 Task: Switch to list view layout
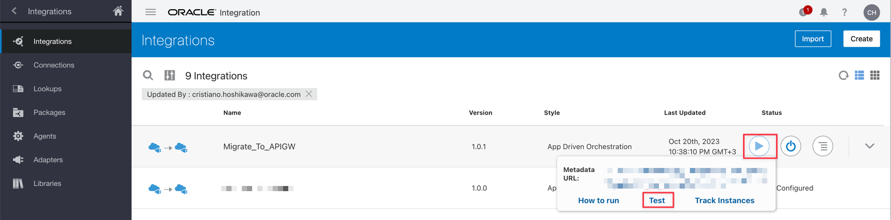[x=859, y=76]
